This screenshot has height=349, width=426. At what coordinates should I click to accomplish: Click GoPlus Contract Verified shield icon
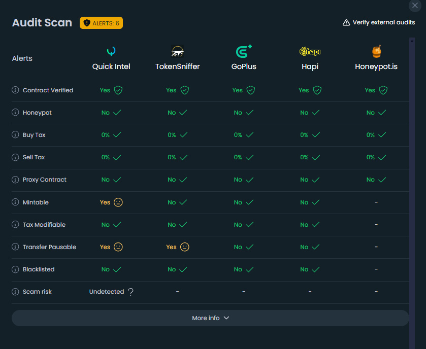251,90
